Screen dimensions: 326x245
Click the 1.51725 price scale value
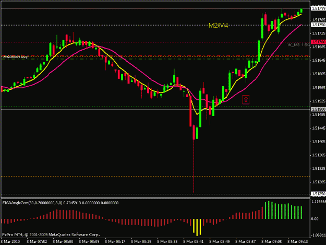319,33
